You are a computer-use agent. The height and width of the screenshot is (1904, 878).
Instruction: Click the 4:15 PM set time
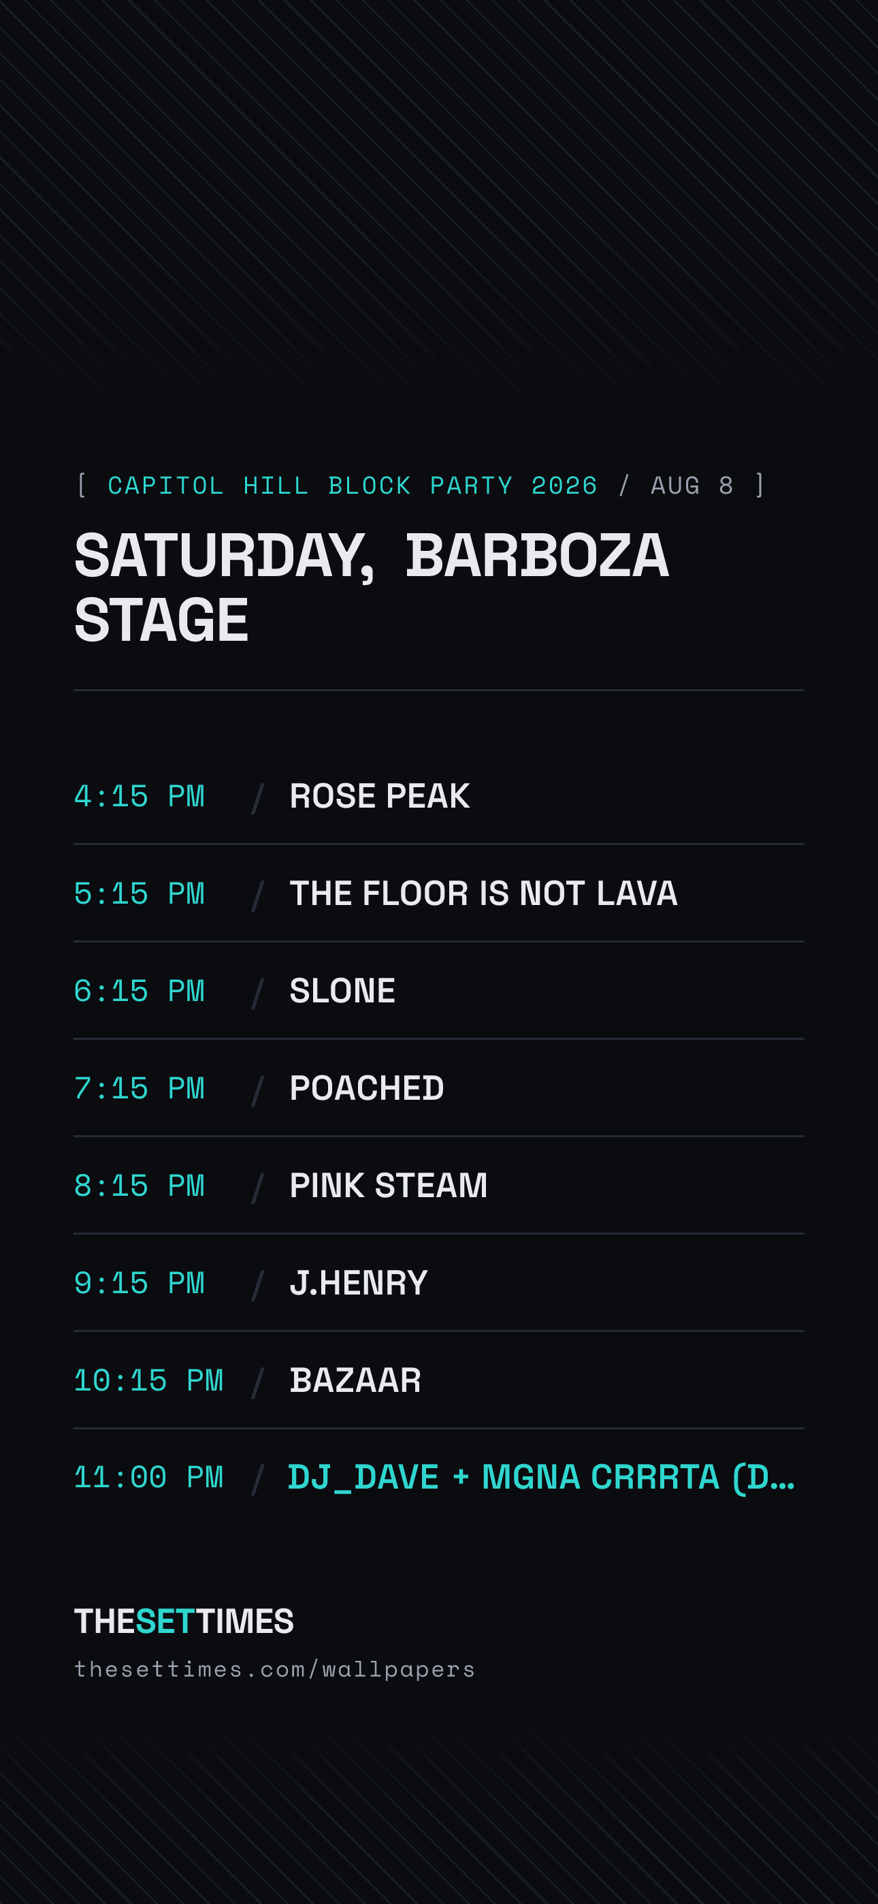(139, 797)
